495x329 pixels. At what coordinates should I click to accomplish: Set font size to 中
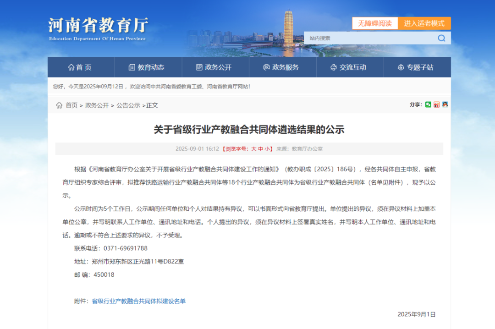(x=260, y=149)
